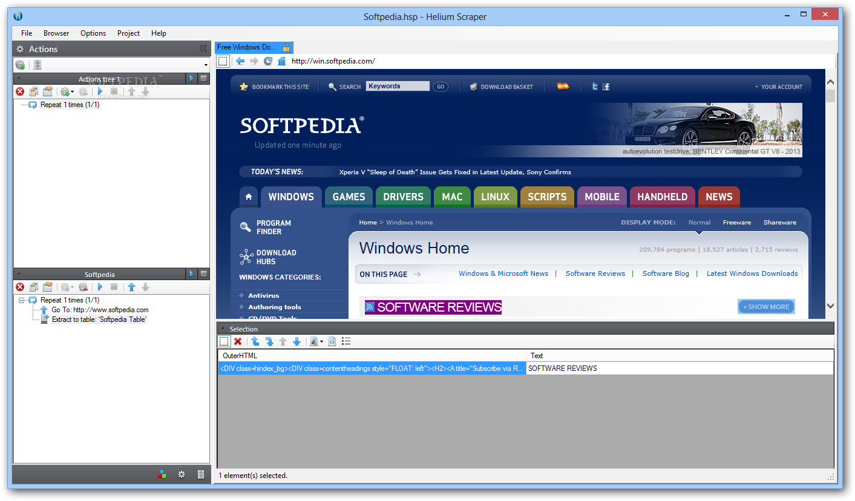
Task: Select parent element curved up arrow
Action: [x=255, y=341]
